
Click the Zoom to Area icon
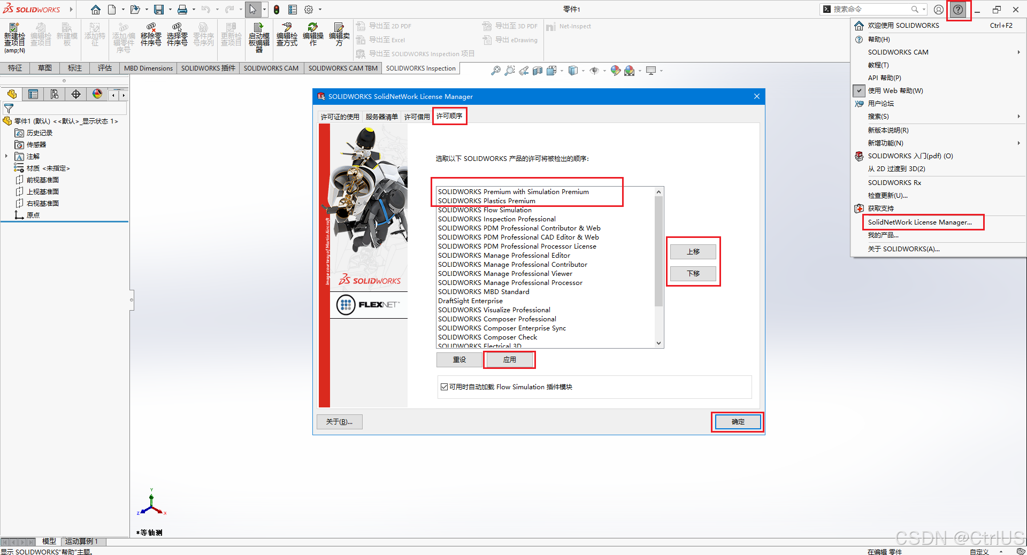[x=510, y=71]
